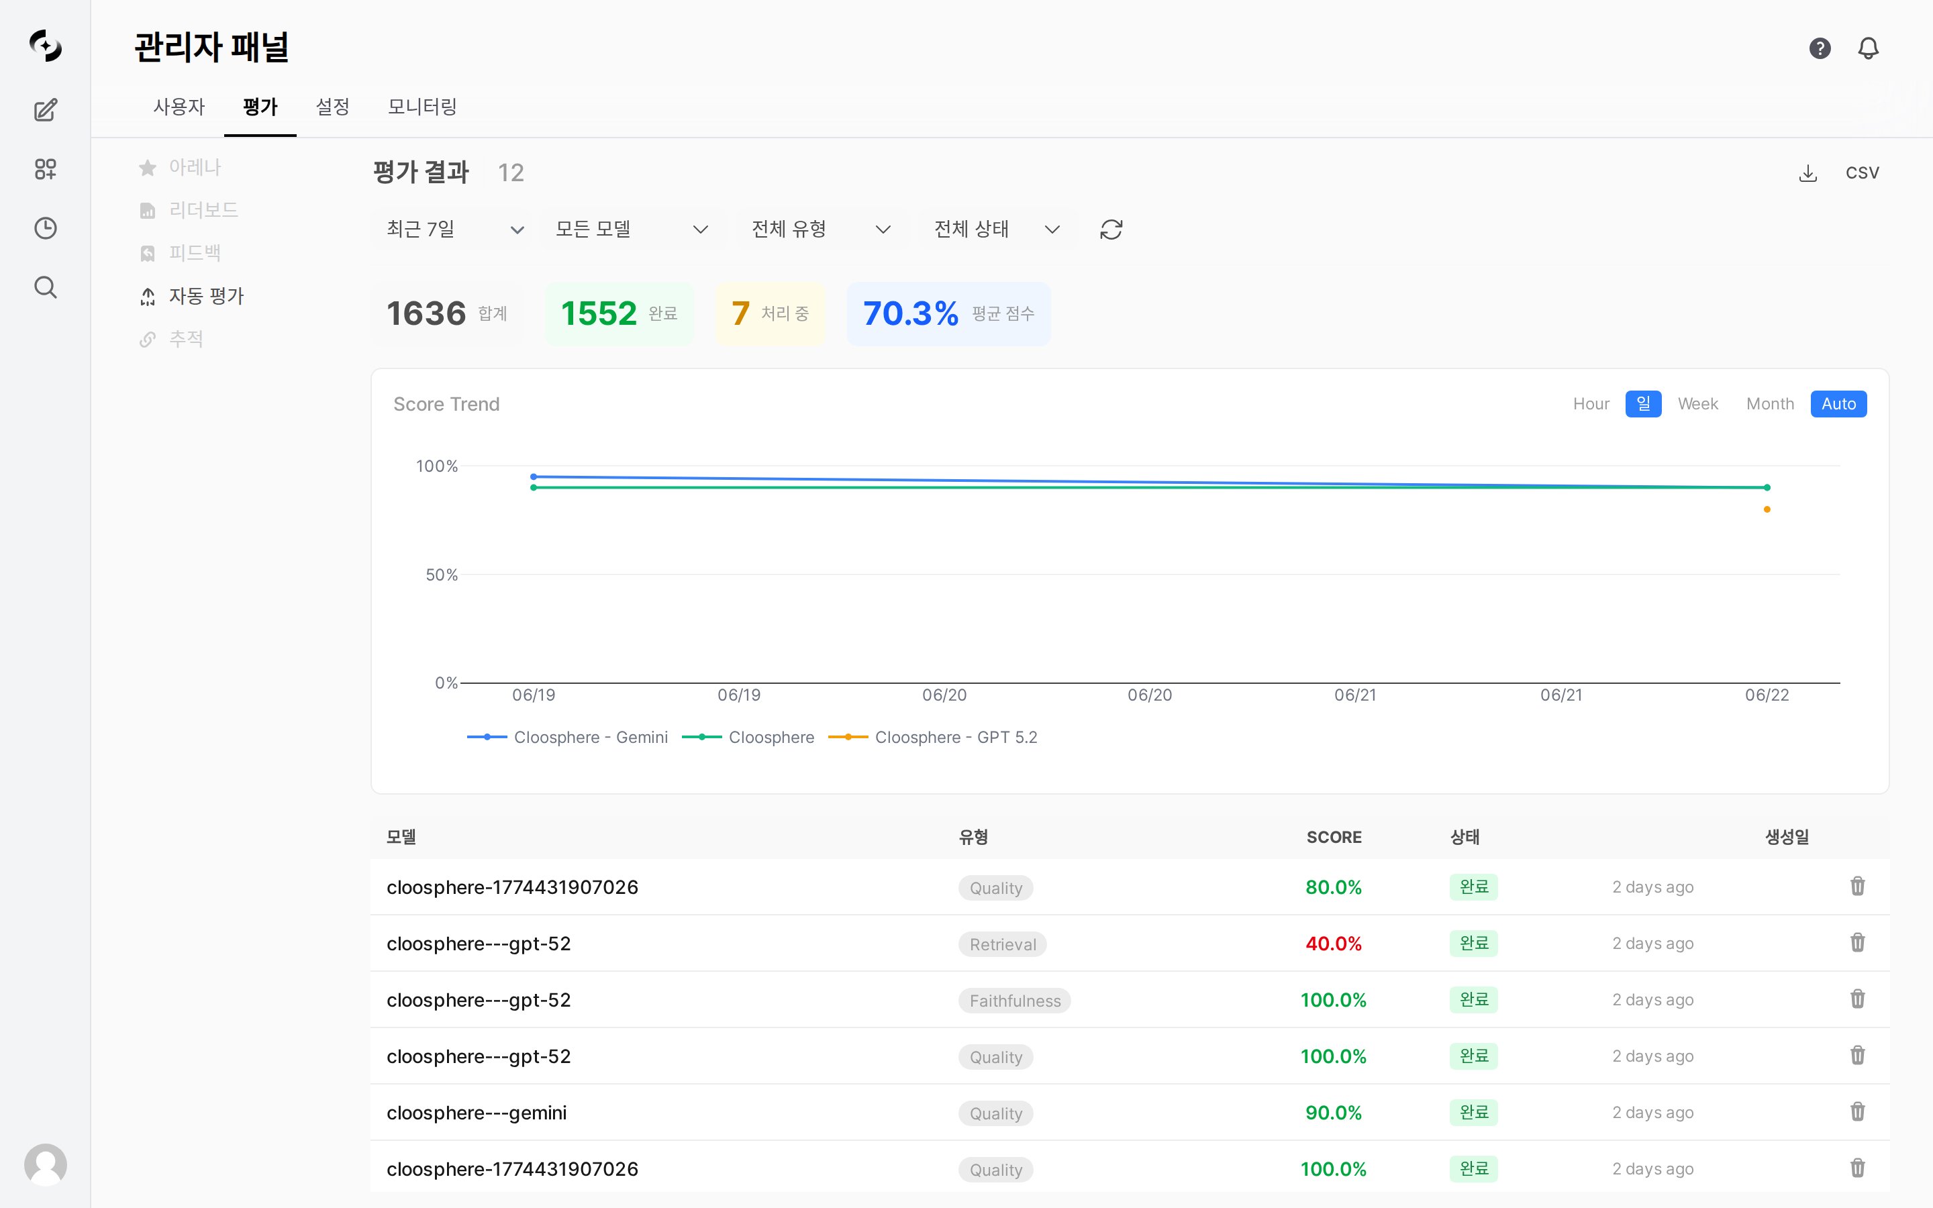Open the 전체 상태 status dropdown

pyautogui.click(x=996, y=230)
